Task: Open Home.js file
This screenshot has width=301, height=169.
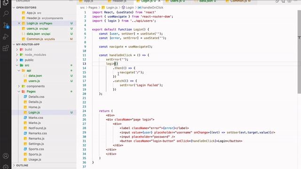Action: (44, 107)
